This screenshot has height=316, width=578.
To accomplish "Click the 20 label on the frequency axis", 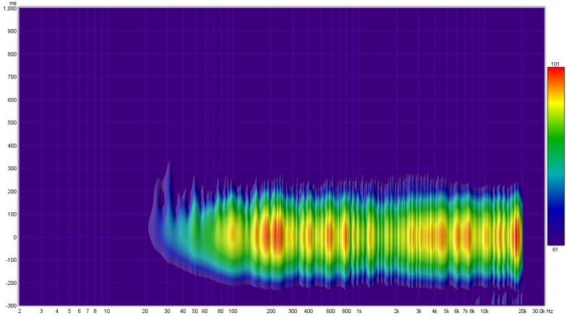I will click(145, 311).
